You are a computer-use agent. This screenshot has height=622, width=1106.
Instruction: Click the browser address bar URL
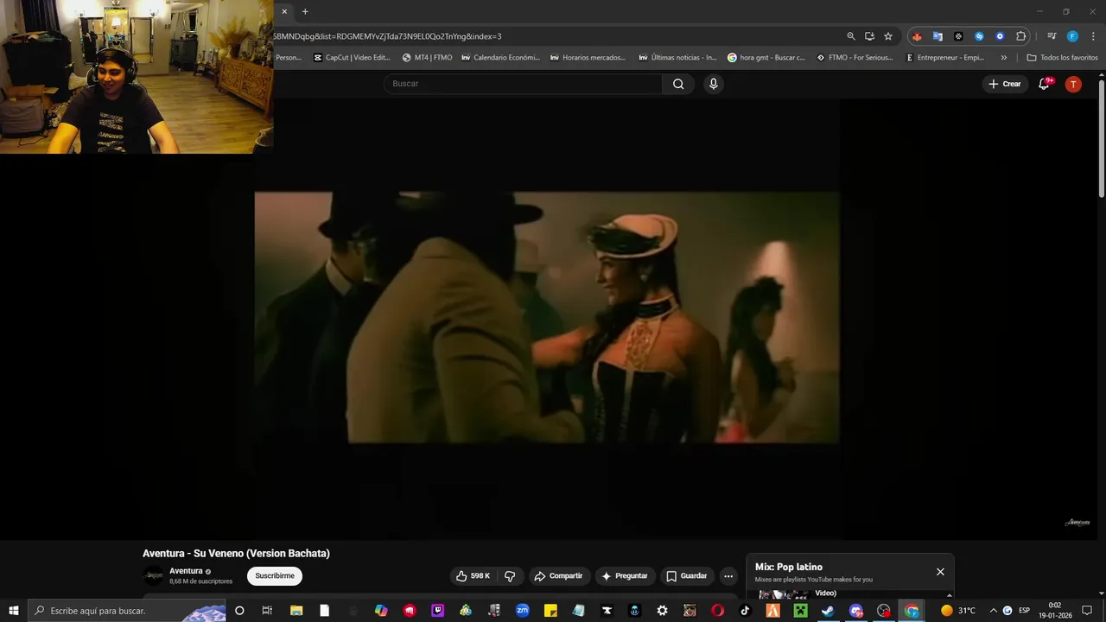(387, 36)
